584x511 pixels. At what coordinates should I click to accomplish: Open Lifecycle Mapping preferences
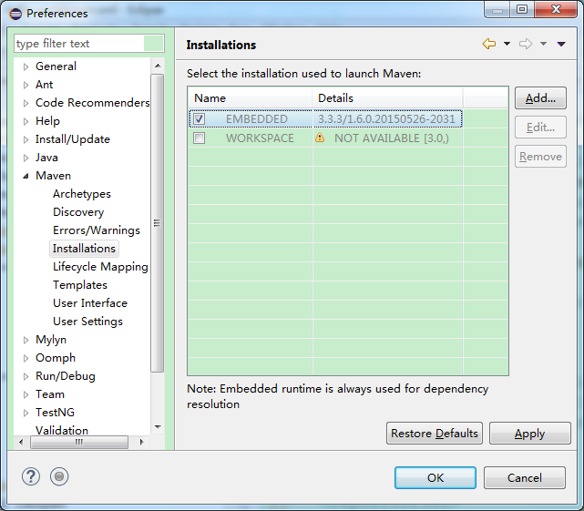point(100,267)
